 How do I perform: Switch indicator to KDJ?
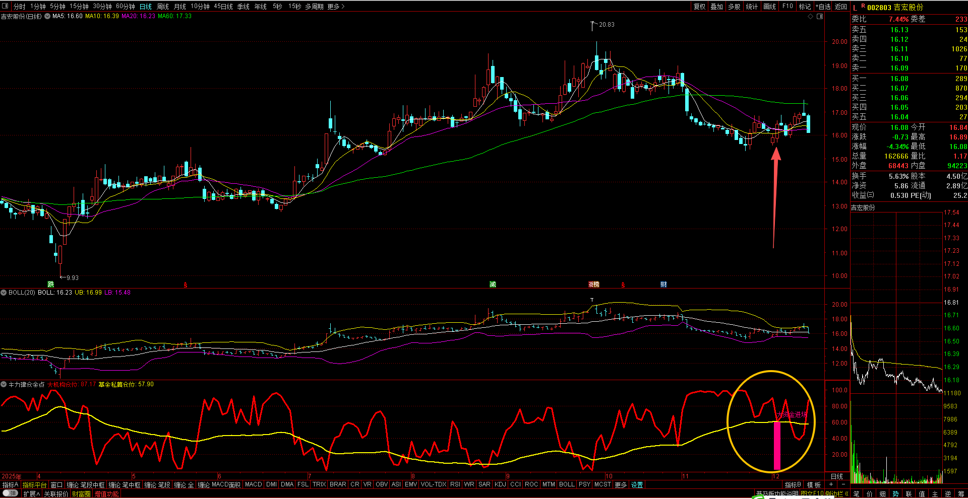pos(500,484)
